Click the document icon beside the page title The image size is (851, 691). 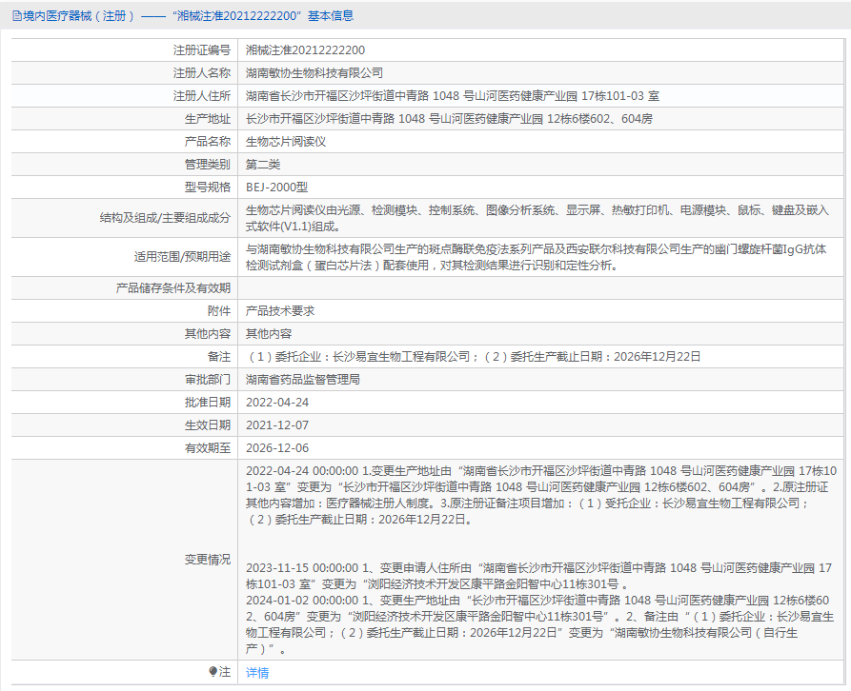[16, 15]
